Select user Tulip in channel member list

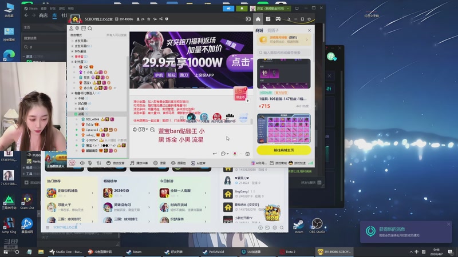point(90,125)
